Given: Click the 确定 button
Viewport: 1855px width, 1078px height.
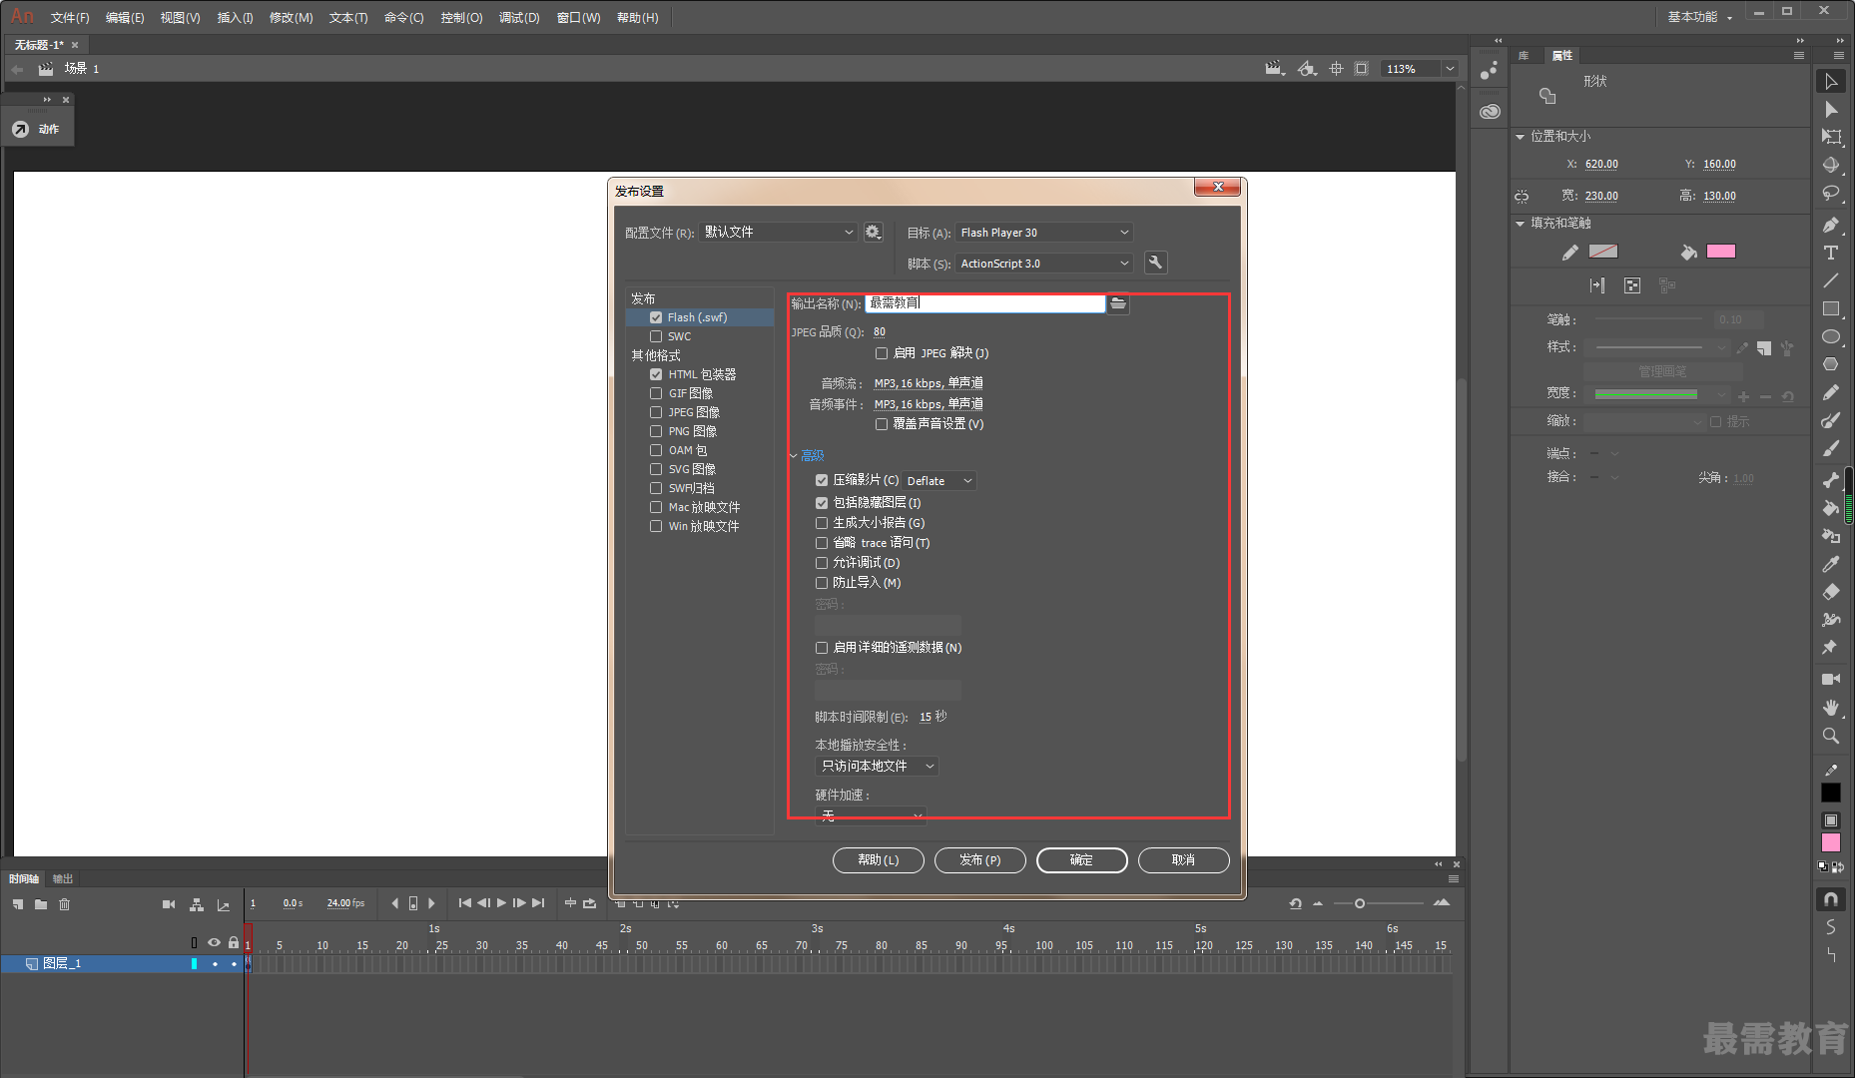Looking at the screenshot, I should (1081, 860).
